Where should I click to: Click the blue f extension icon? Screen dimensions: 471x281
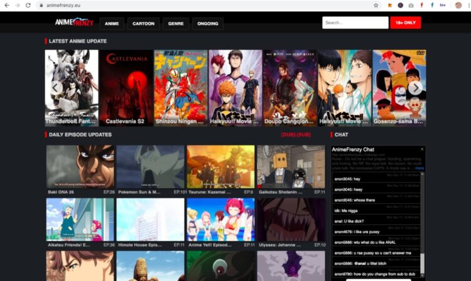point(432,5)
